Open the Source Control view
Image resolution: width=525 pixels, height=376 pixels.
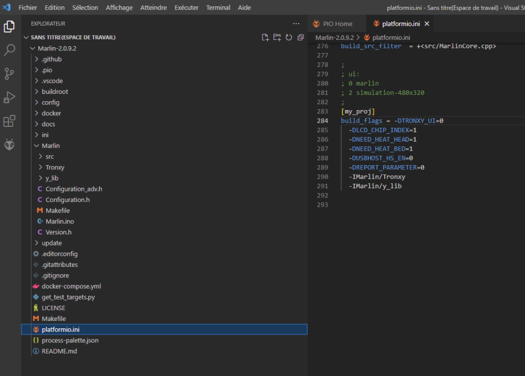coord(9,74)
